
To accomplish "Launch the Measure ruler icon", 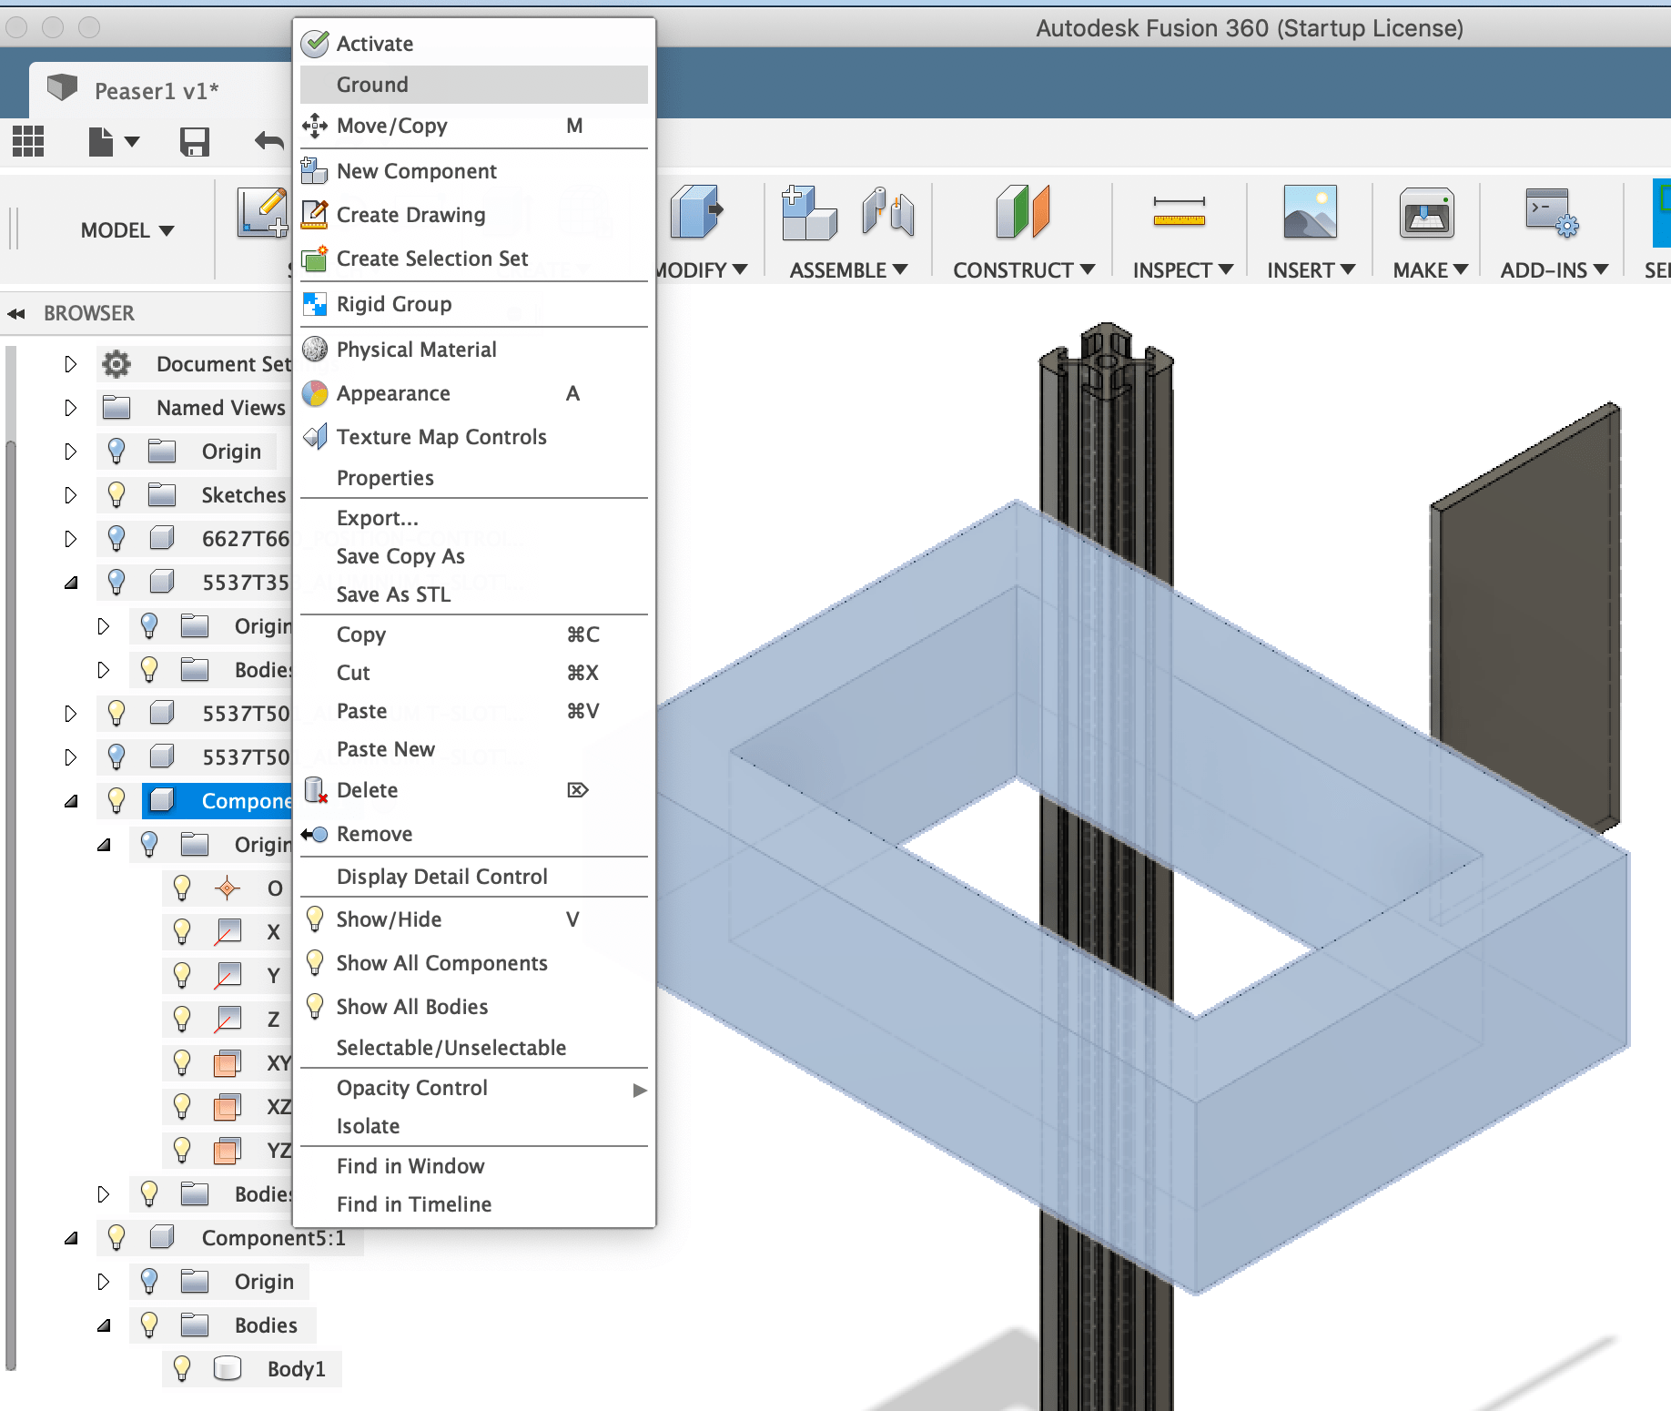I will [1179, 211].
